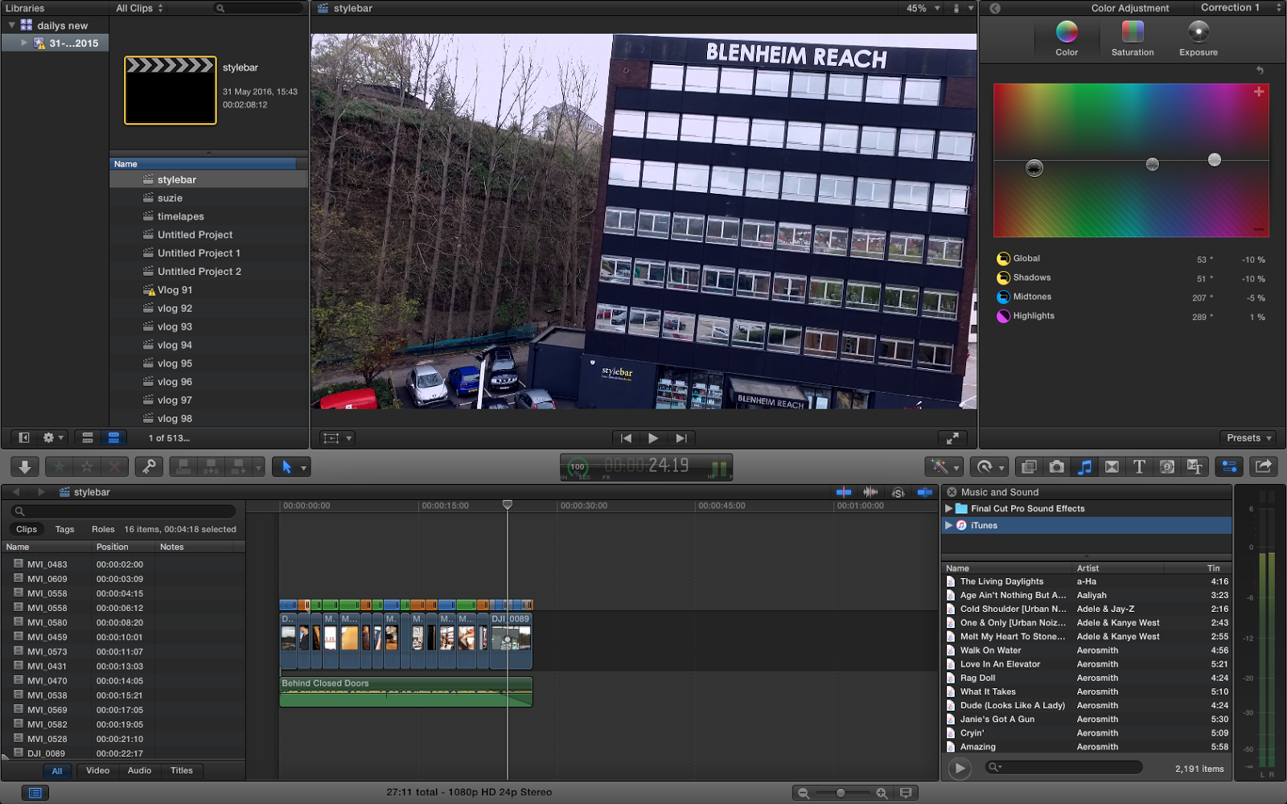Open the Roles tab in Timeline Index
The height and width of the screenshot is (804, 1287).
pyautogui.click(x=103, y=529)
